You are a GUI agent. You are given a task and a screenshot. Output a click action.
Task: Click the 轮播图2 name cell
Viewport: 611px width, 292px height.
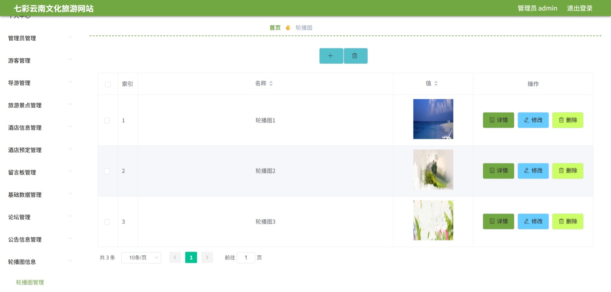[x=265, y=171]
